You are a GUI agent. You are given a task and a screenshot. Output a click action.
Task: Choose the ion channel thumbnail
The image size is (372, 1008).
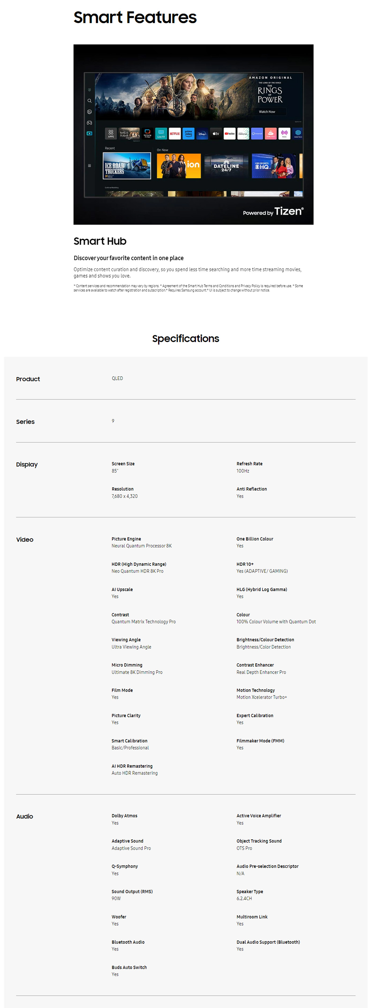pos(178,166)
